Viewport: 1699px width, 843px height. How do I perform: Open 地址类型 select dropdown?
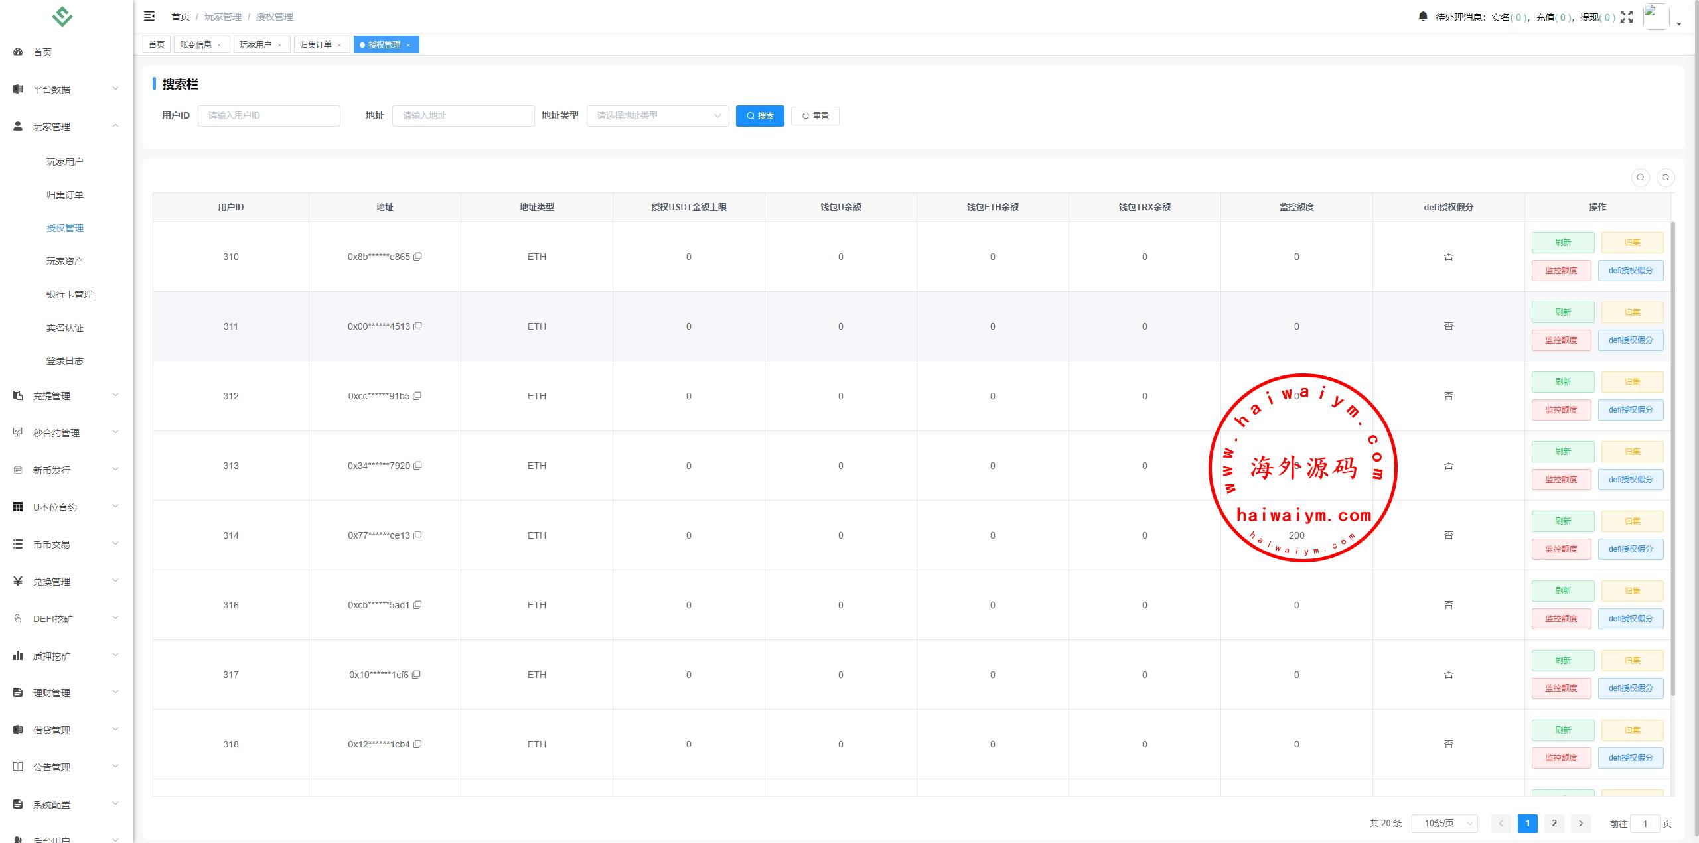(x=657, y=115)
